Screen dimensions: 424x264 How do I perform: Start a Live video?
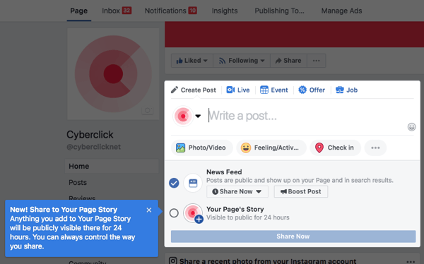tap(238, 90)
